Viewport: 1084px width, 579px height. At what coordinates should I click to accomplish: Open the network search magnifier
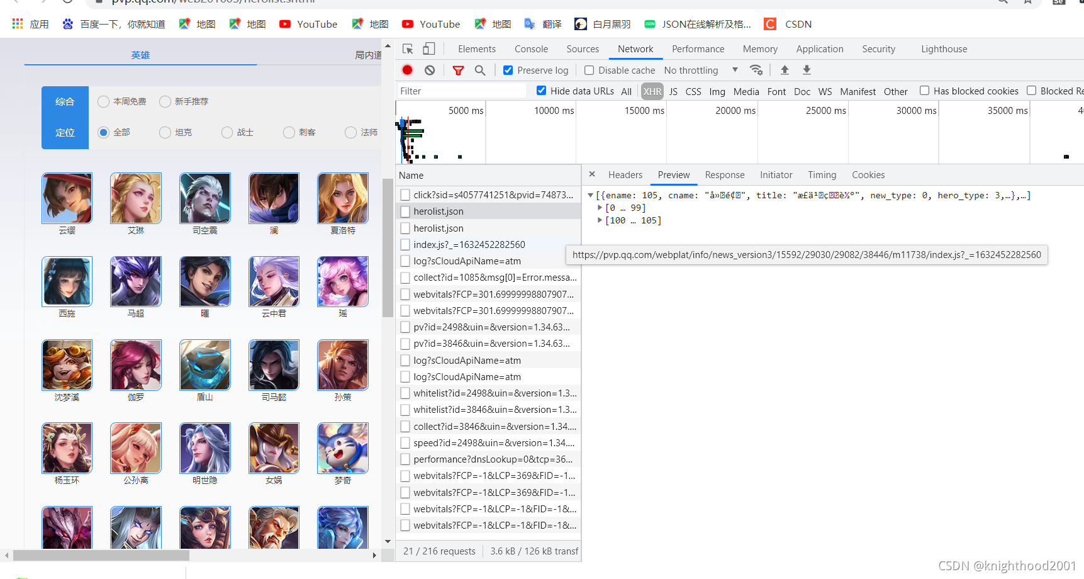coord(480,70)
